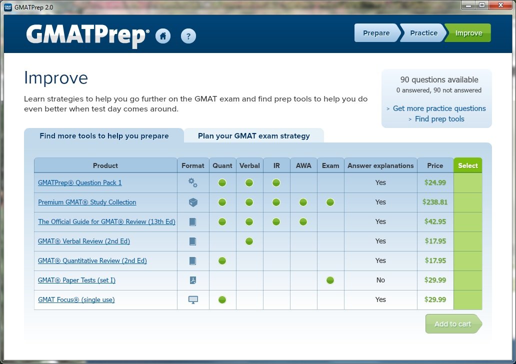Follow the Get more practice questions link
Screen dimensions: 516x364
pyautogui.click(x=439, y=108)
